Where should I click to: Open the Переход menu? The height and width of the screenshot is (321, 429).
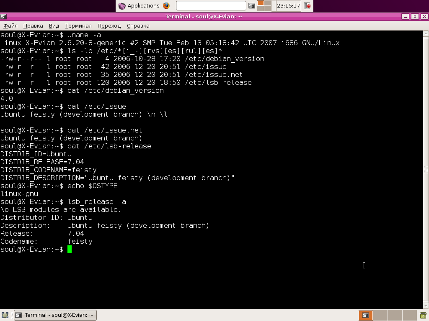(x=109, y=25)
